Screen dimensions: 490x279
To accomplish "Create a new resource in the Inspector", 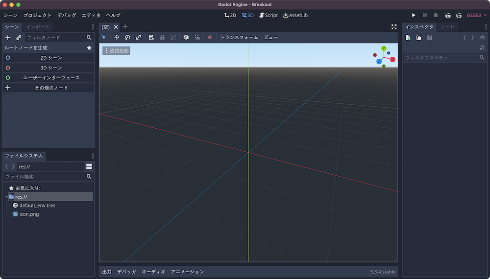I will point(408,38).
